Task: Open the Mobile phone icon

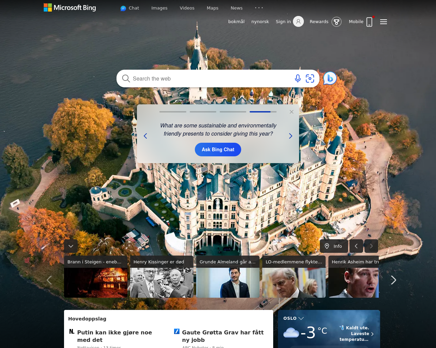Action: 370,22
